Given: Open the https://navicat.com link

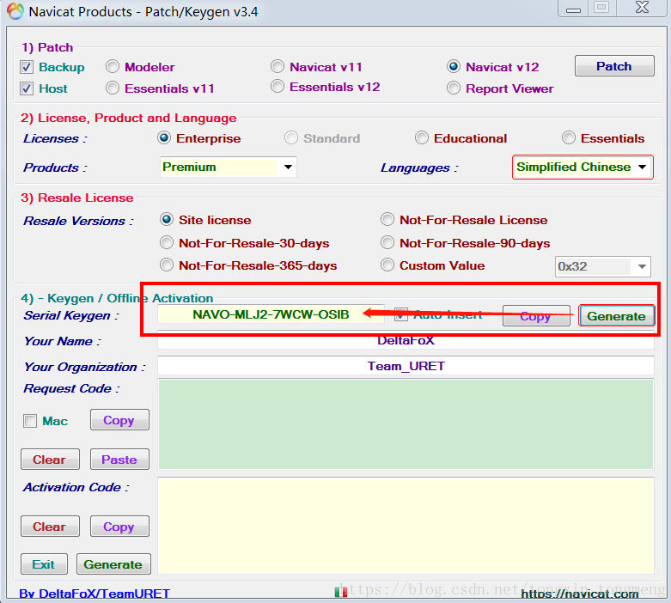Looking at the screenshot, I should coord(580,594).
